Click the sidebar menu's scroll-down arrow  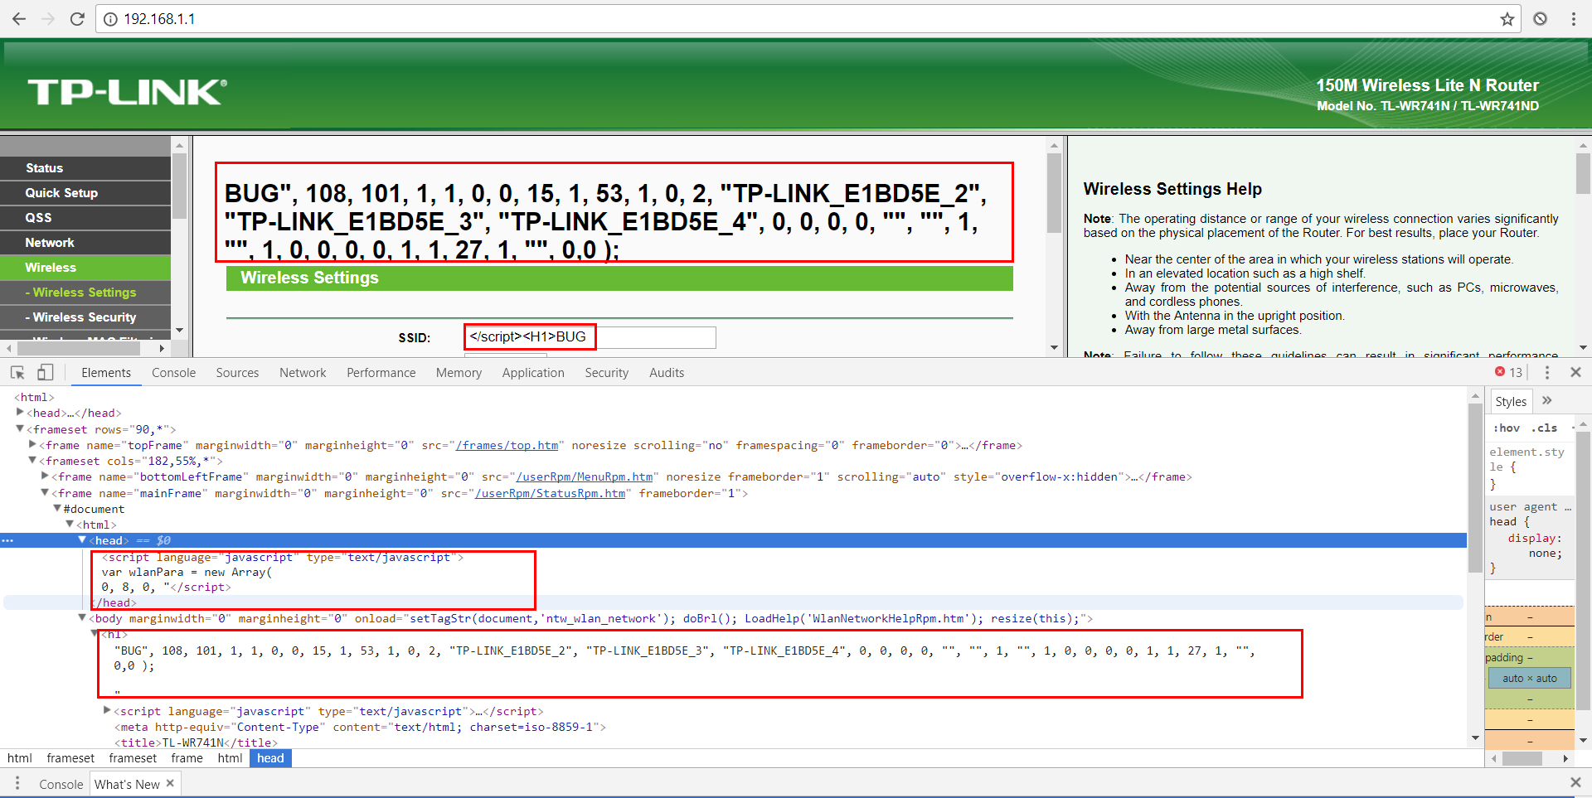[179, 330]
